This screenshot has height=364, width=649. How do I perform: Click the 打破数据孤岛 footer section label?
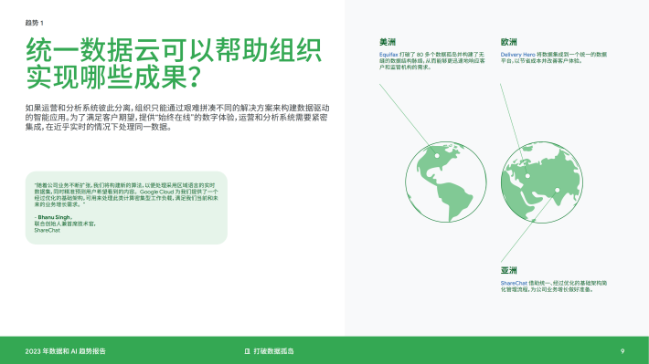[273, 351]
